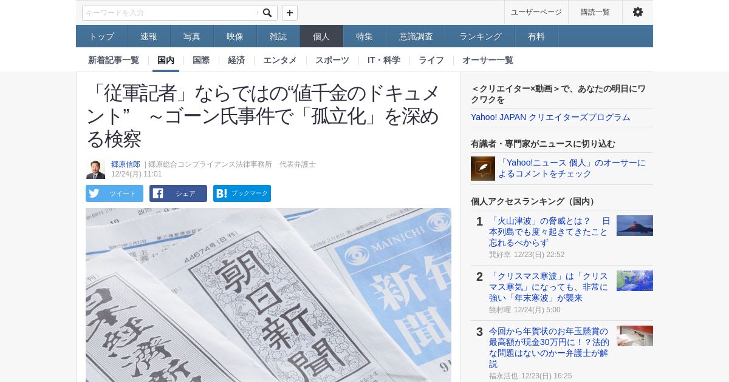Click byline 巽好幸 12/23(日) 22:52
Image resolution: width=729 pixels, height=382 pixels.
(x=527, y=255)
